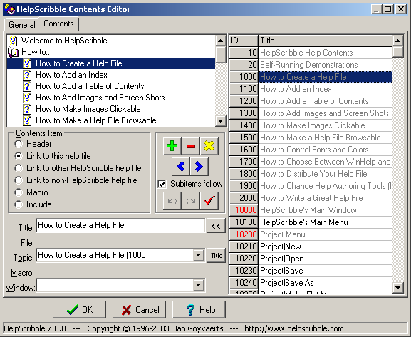Select the Project|Open topic row
411x337 pixels.
(326, 259)
